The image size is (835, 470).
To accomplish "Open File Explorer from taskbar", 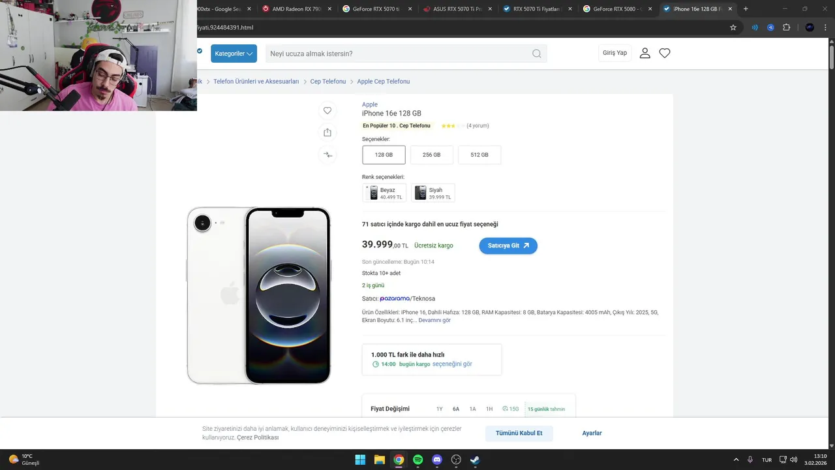I will [379, 460].
